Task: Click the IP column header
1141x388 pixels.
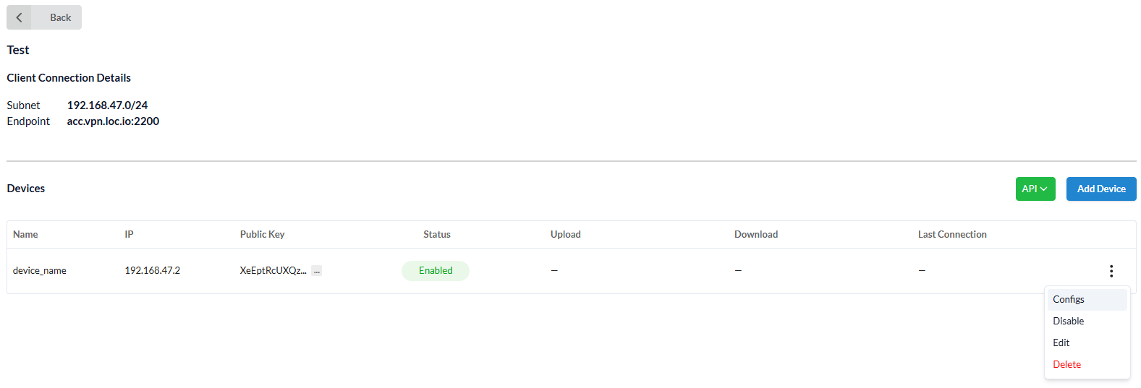Action: pyautogui.click(x=129, y=234)
